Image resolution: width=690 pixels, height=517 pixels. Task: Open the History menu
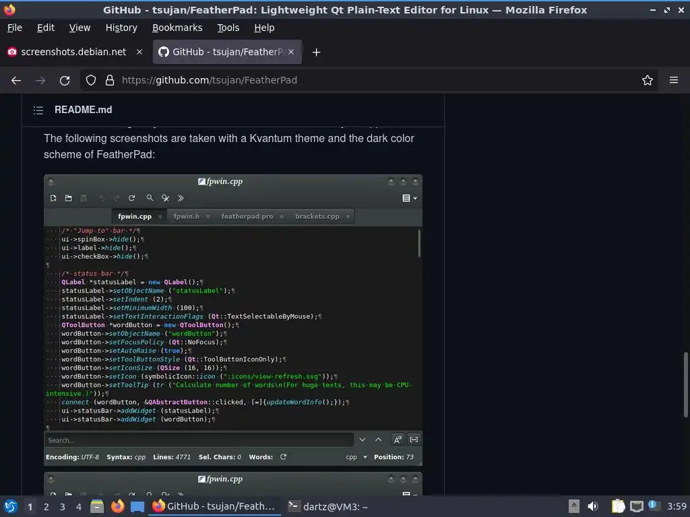121,28
